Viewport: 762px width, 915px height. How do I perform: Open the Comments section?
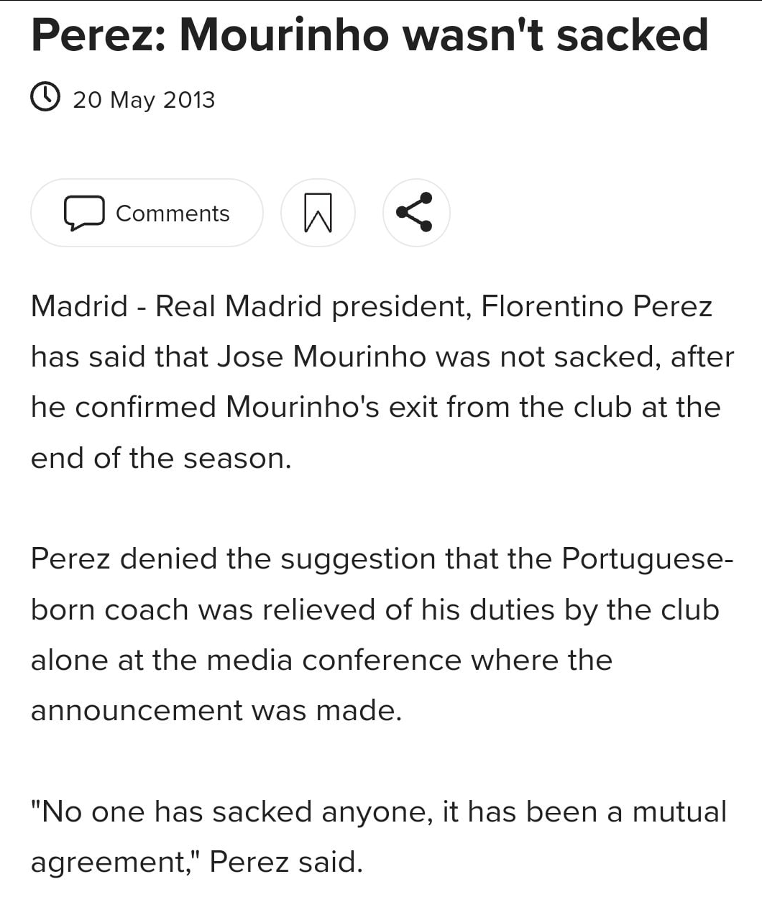pyautogui.click(x=147, y=213)
